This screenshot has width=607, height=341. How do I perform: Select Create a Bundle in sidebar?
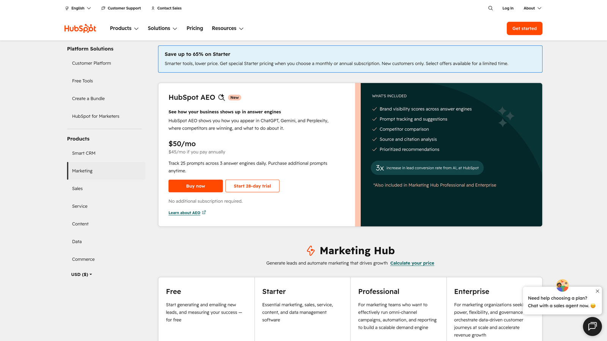(88, 99)
